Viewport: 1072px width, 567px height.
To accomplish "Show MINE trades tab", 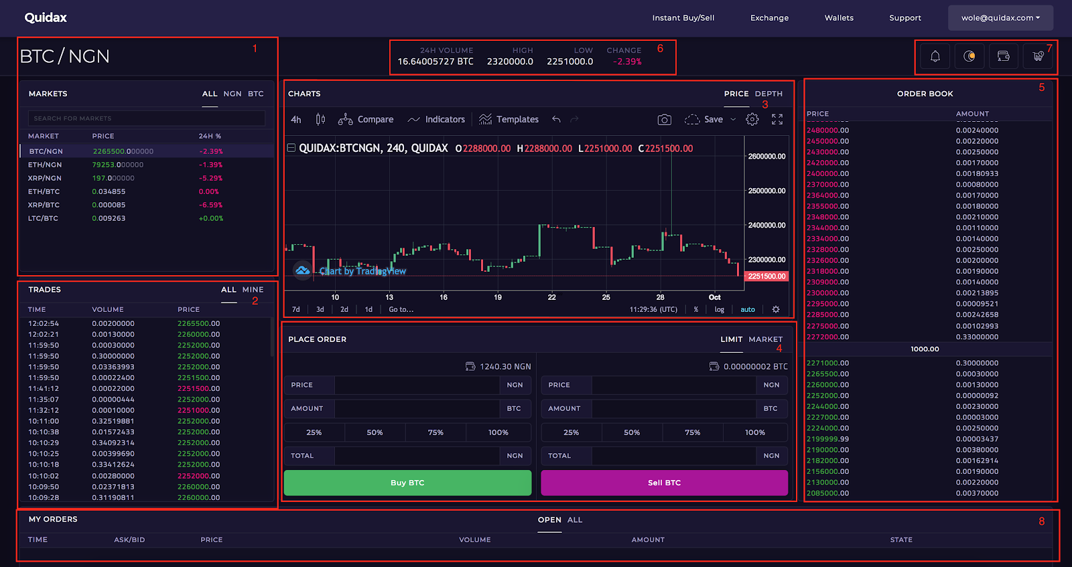I will pos(253,290).
